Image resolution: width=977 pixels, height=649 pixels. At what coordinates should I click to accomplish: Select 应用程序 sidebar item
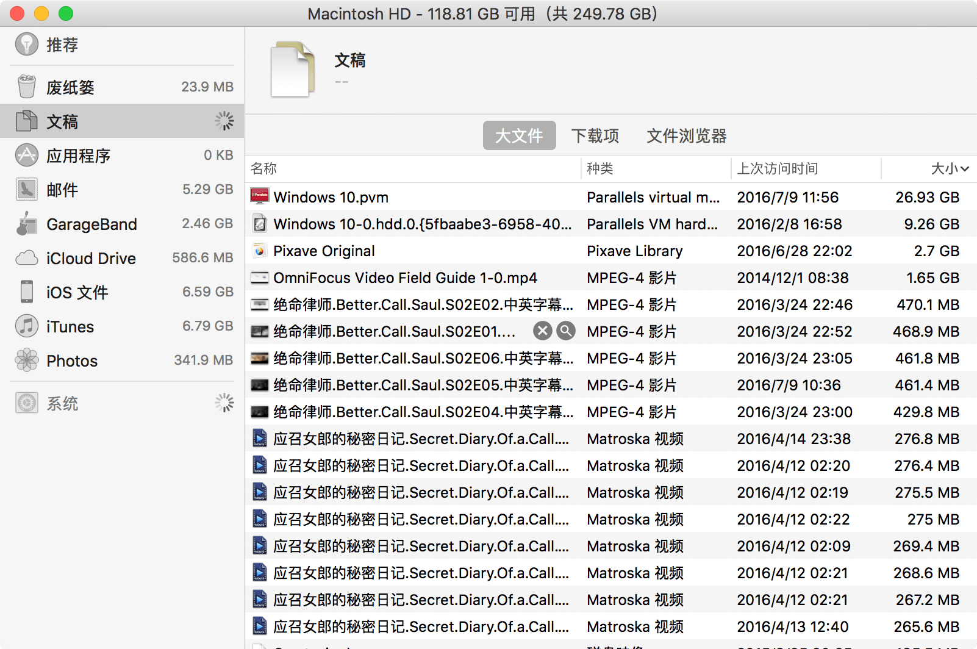pos(122,155)
